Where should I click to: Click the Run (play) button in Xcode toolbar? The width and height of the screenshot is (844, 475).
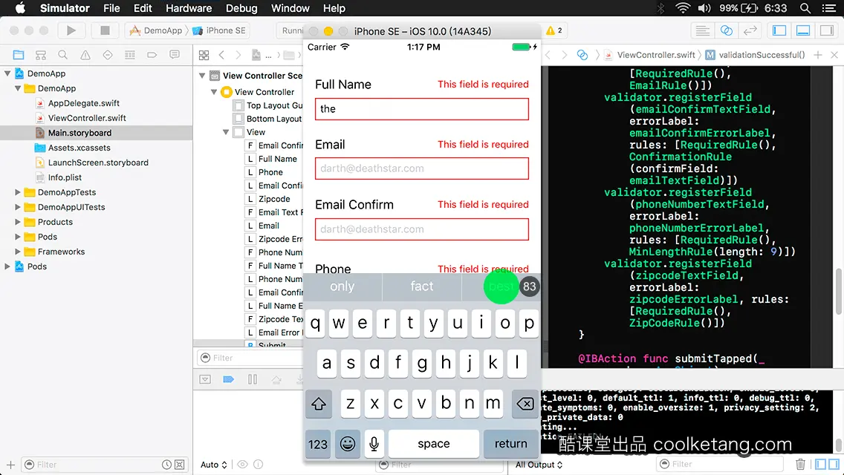point(71,30)
